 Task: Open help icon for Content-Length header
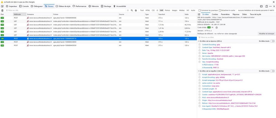click(x=200, y=89)
